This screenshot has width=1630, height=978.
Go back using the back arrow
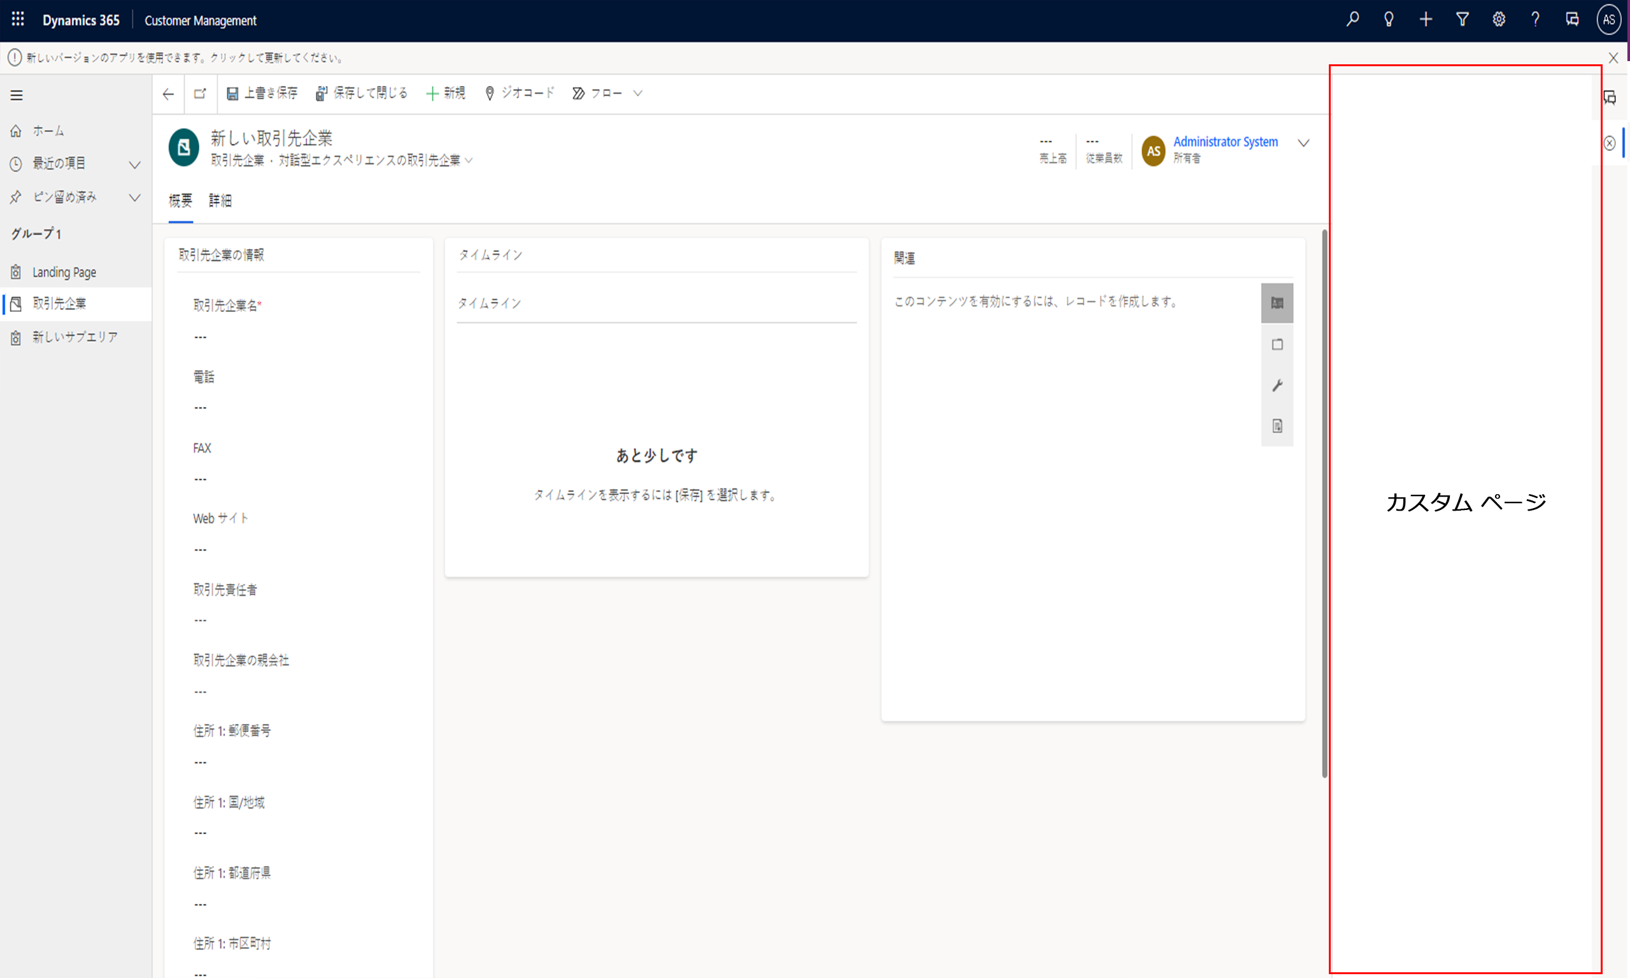168,94
